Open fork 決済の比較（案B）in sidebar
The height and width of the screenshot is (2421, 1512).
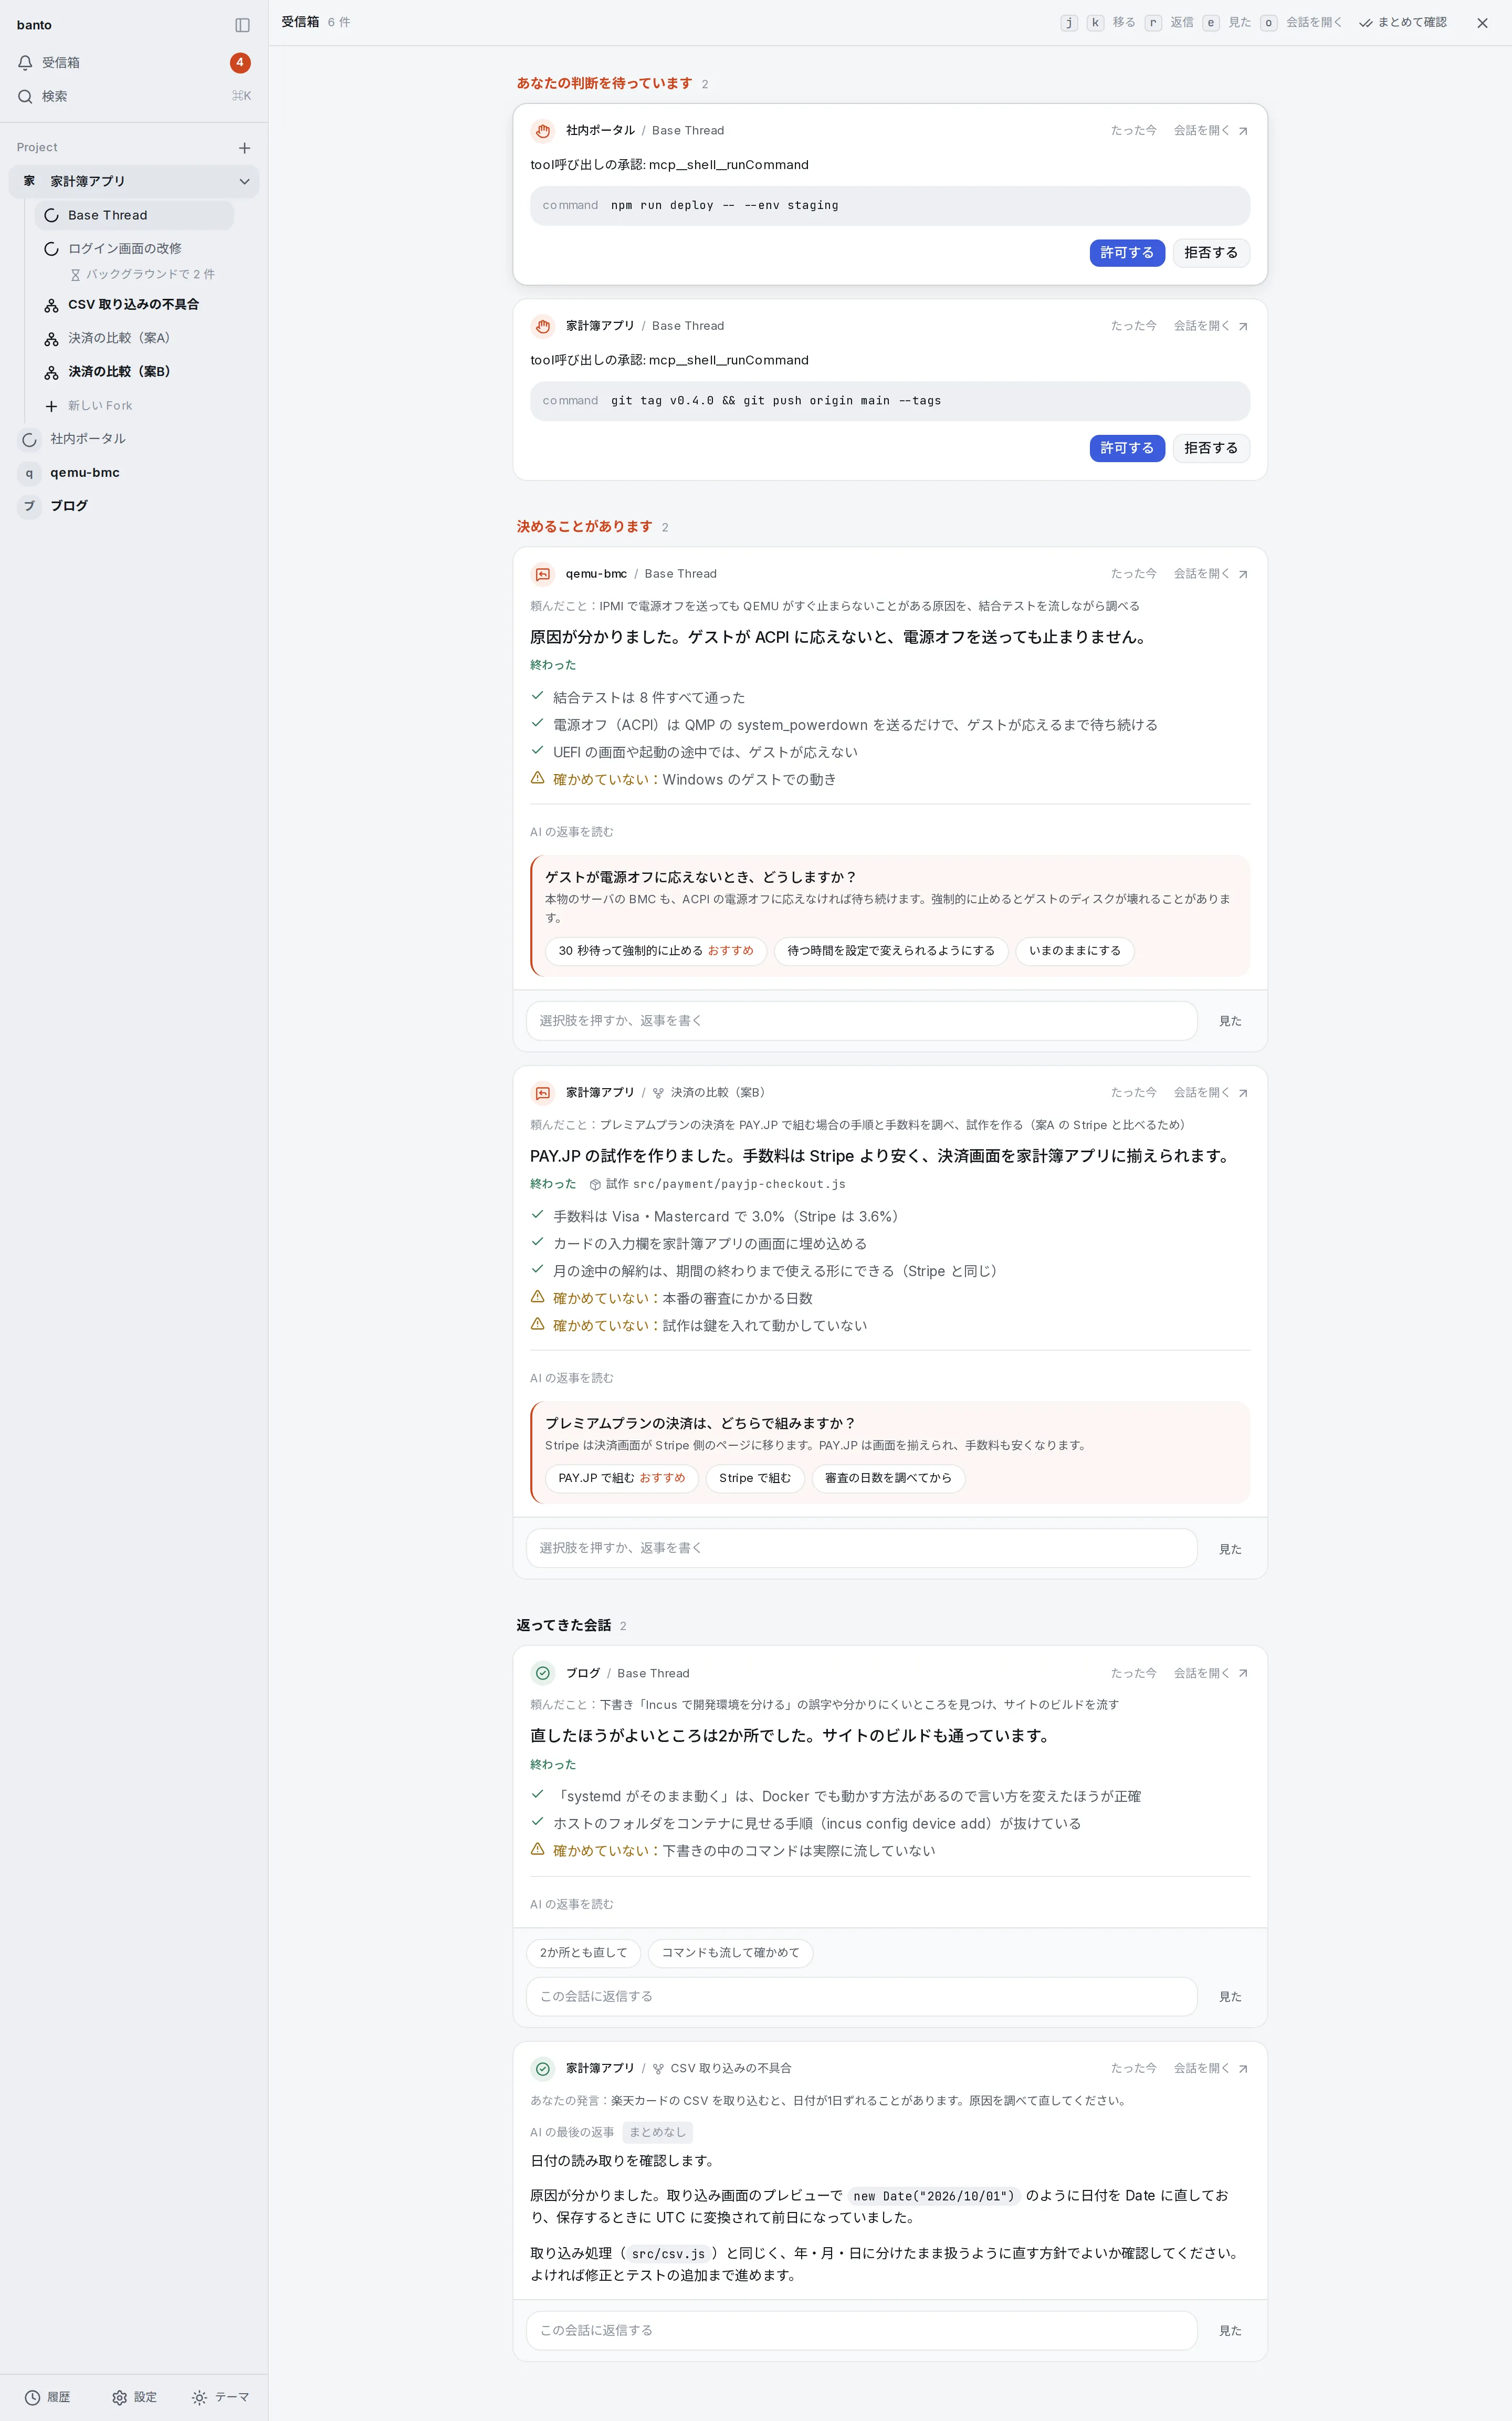coord(134,372)
